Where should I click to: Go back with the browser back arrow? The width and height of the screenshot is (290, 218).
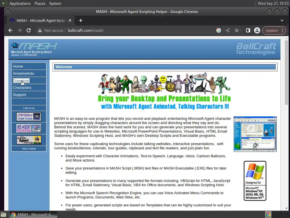coord(10,30)
